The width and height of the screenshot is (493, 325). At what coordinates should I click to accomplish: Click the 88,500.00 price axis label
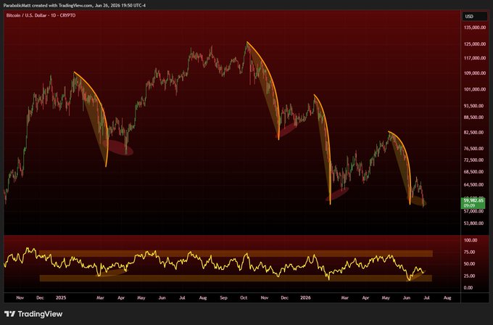click(x=473, y=117)
